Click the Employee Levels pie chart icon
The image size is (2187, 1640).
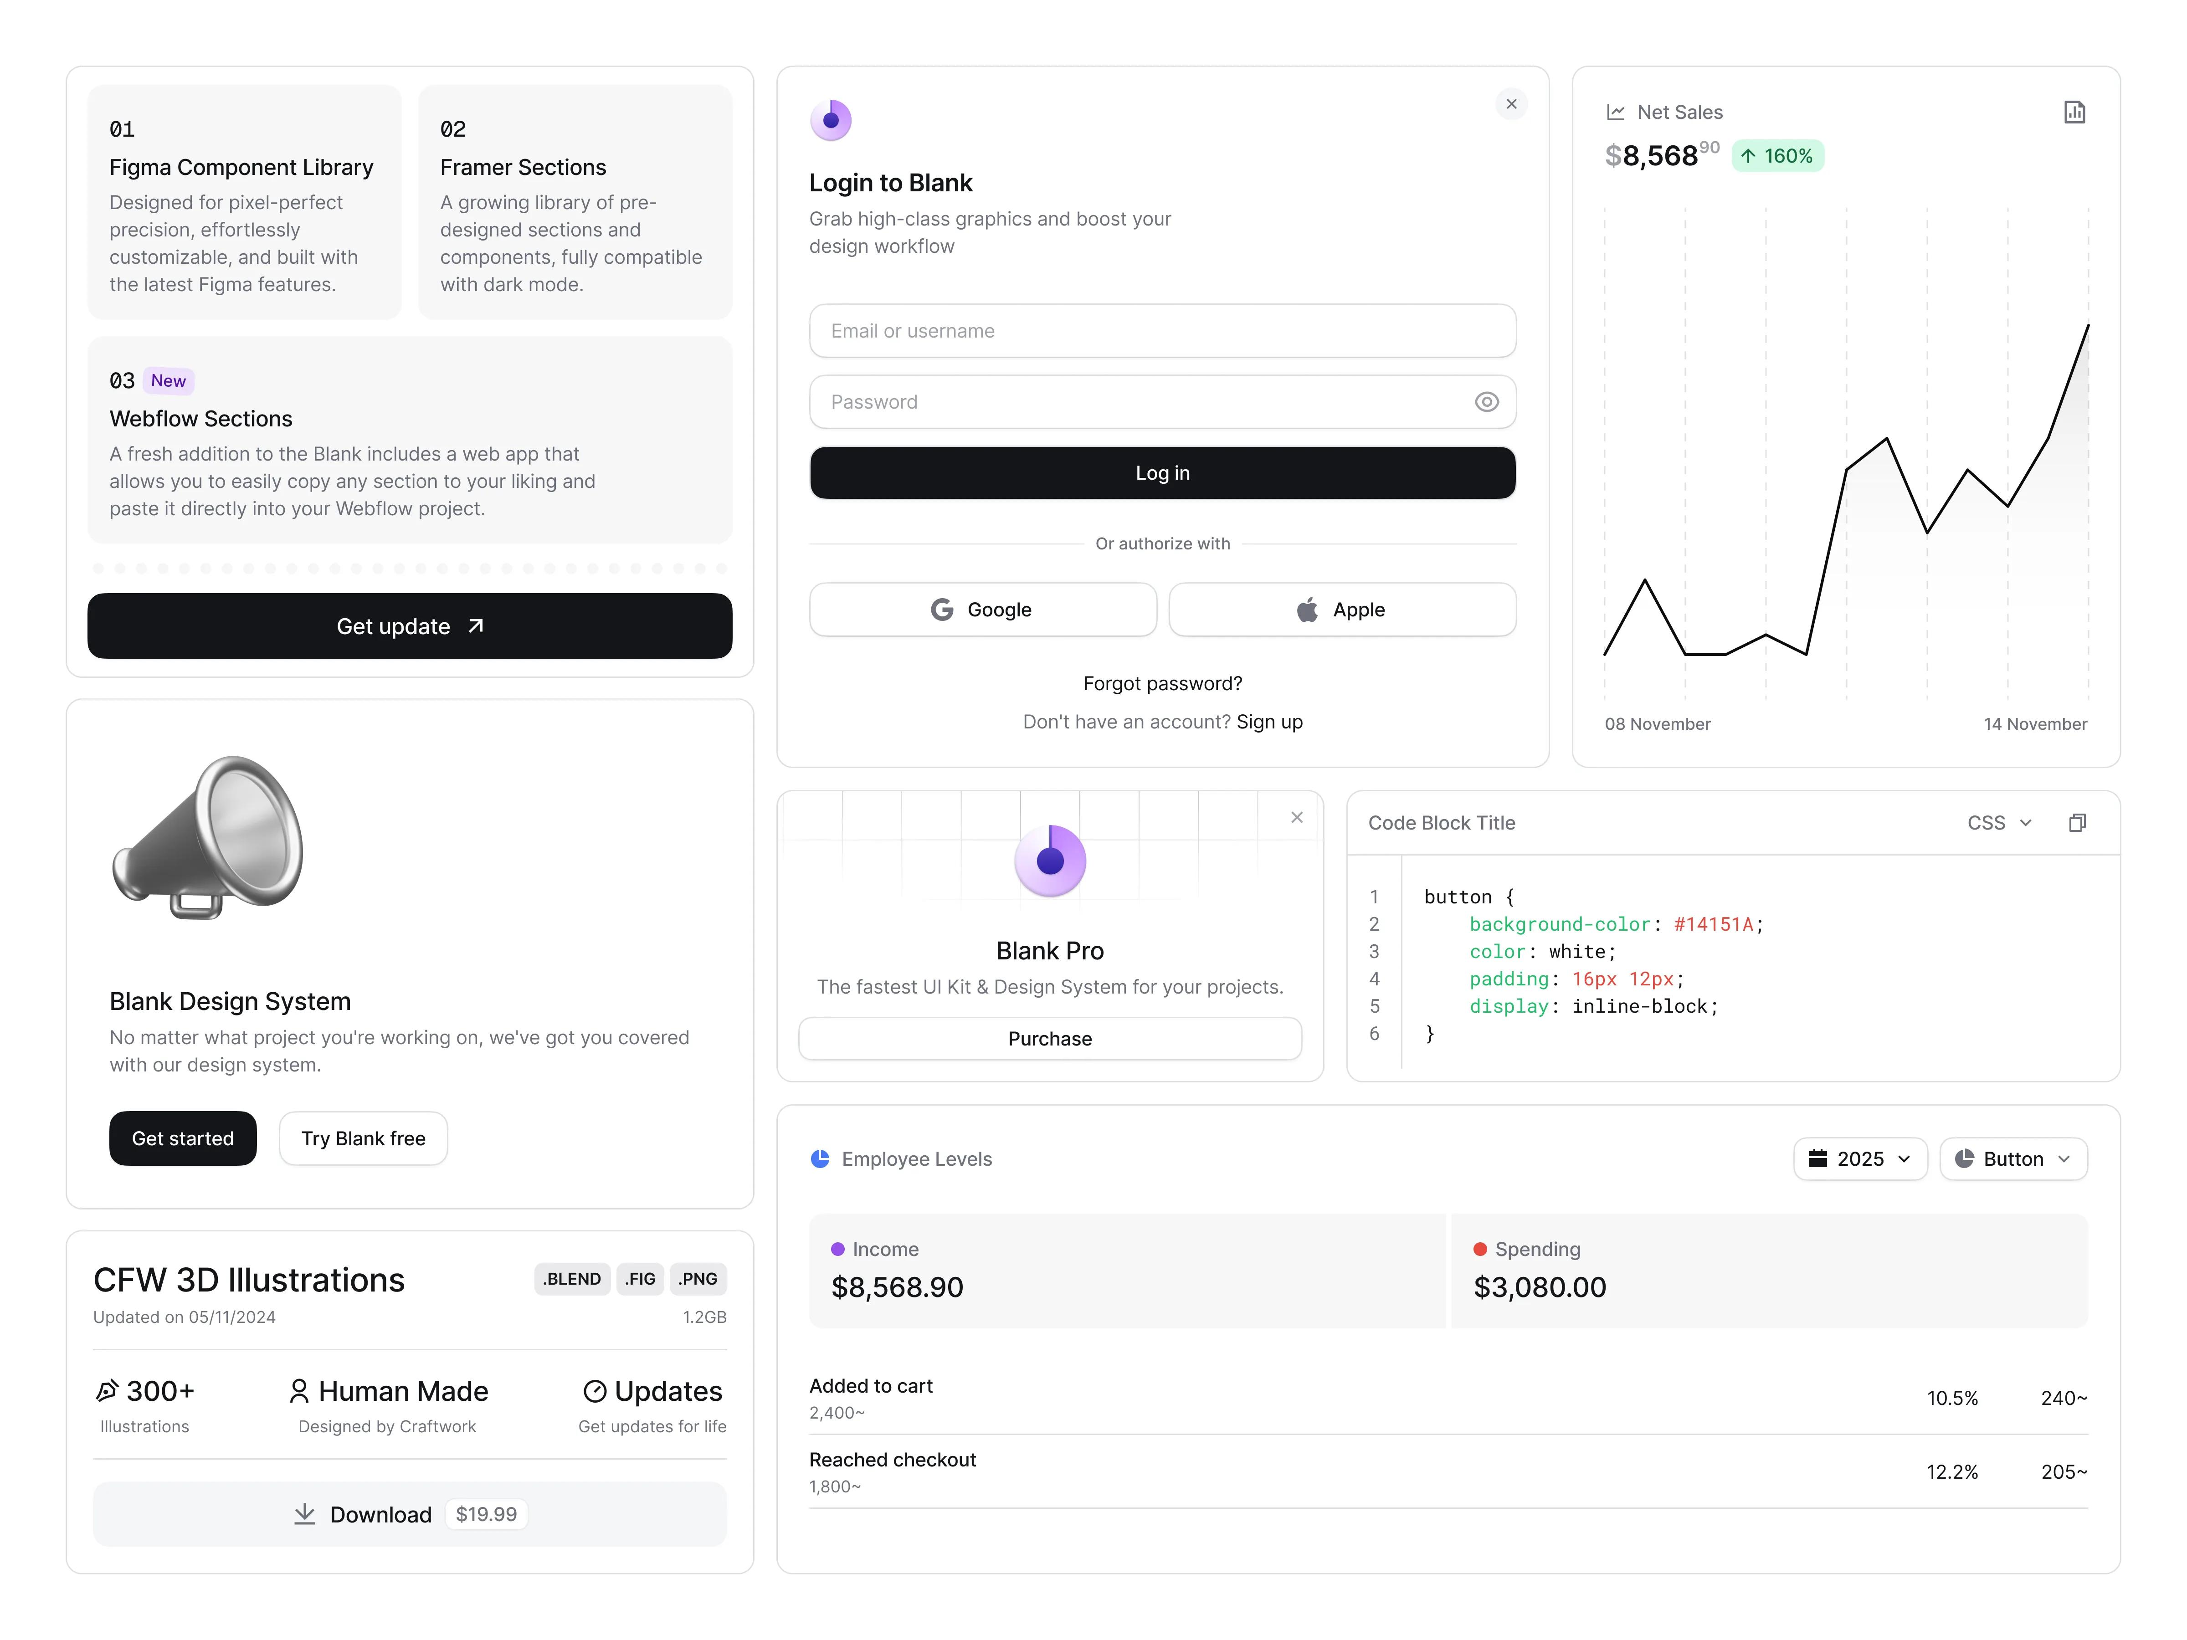coord(820,1158)
